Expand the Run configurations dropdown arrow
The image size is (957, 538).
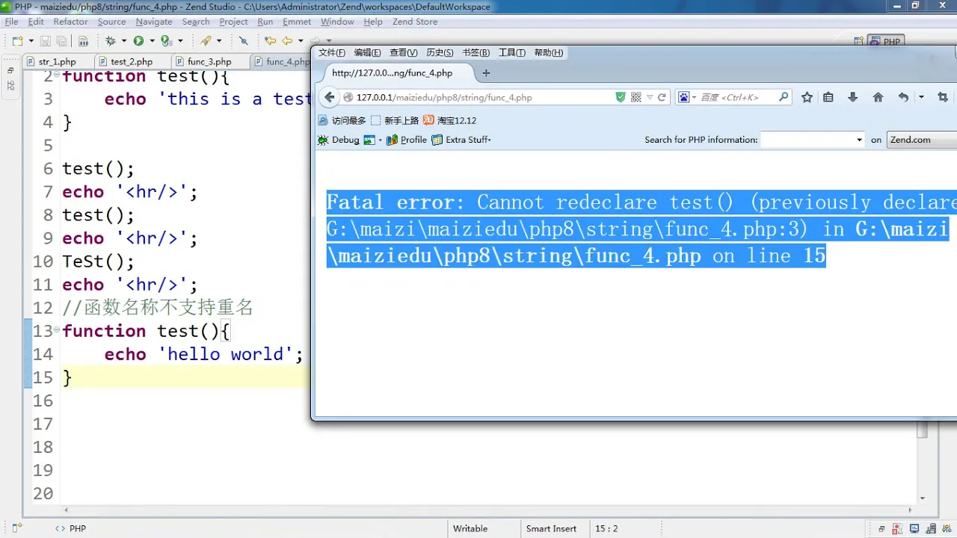(x=152, y=41)
